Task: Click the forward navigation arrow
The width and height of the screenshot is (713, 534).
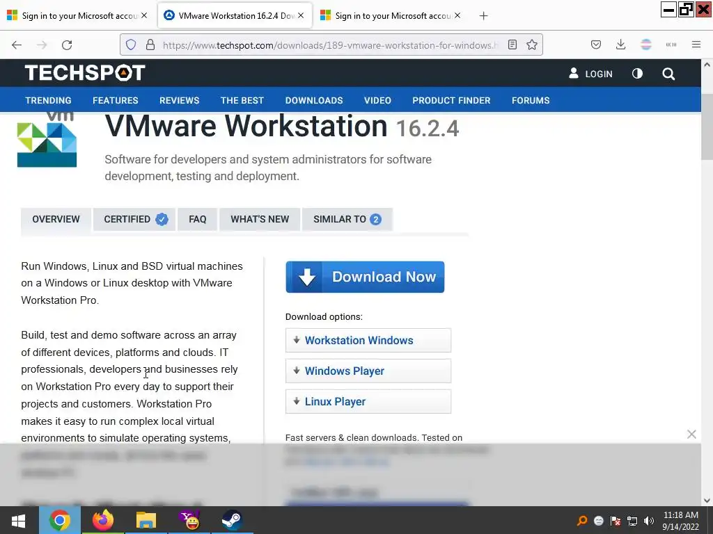Action: pos(42,45)
